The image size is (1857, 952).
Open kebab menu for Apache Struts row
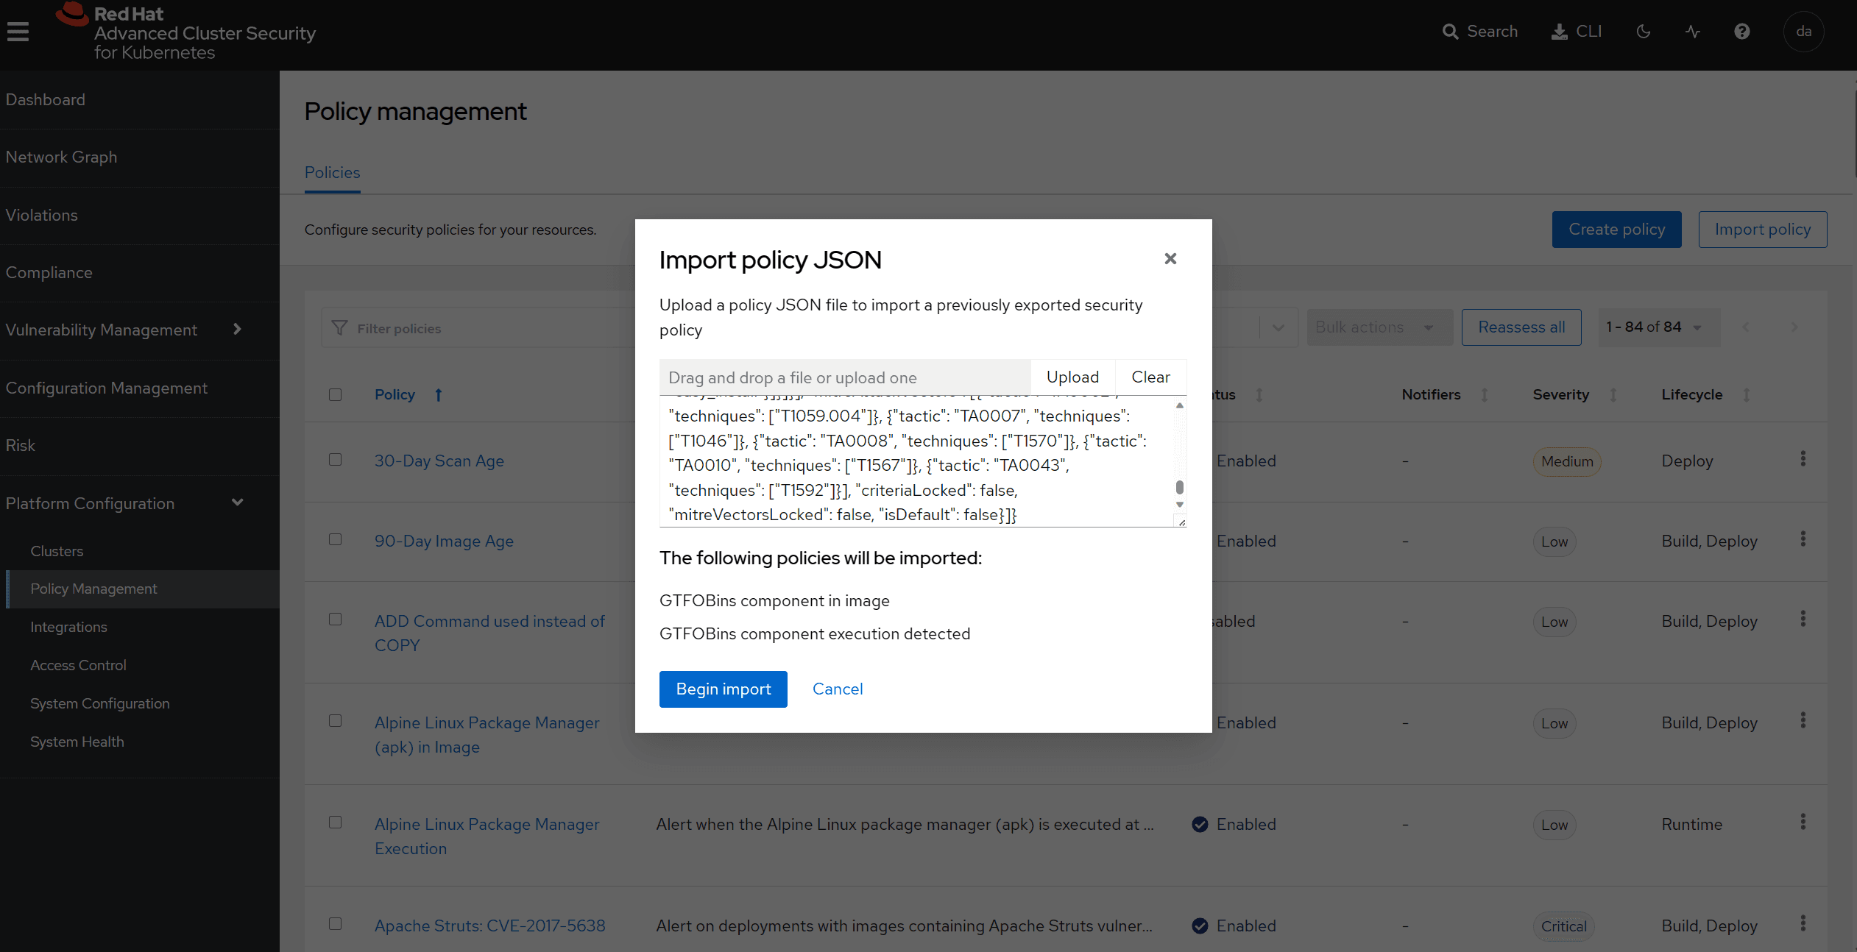point(1803,924)
